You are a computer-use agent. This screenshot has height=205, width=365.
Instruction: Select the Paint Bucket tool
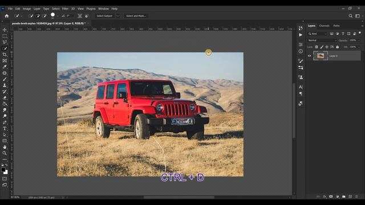pyautogui.click(x=5, y=104)
